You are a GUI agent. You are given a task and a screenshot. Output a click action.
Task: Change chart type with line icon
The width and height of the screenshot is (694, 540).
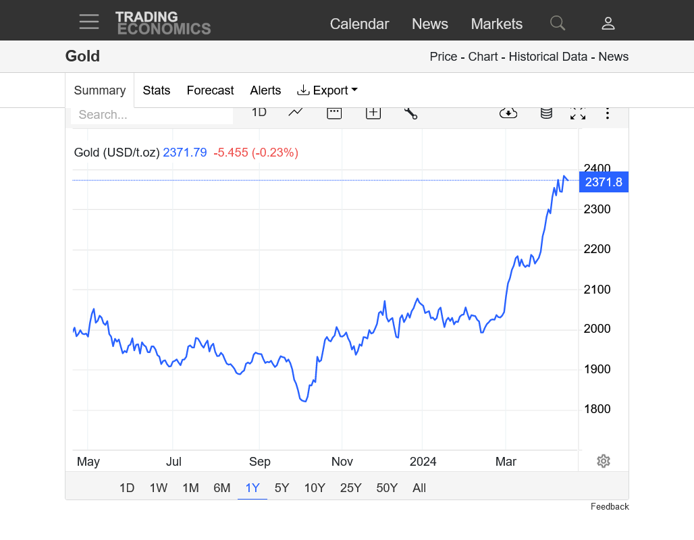click(x=295, y=113)
